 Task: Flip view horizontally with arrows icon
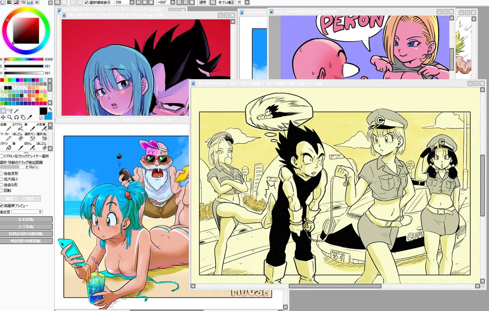point(212,2)
